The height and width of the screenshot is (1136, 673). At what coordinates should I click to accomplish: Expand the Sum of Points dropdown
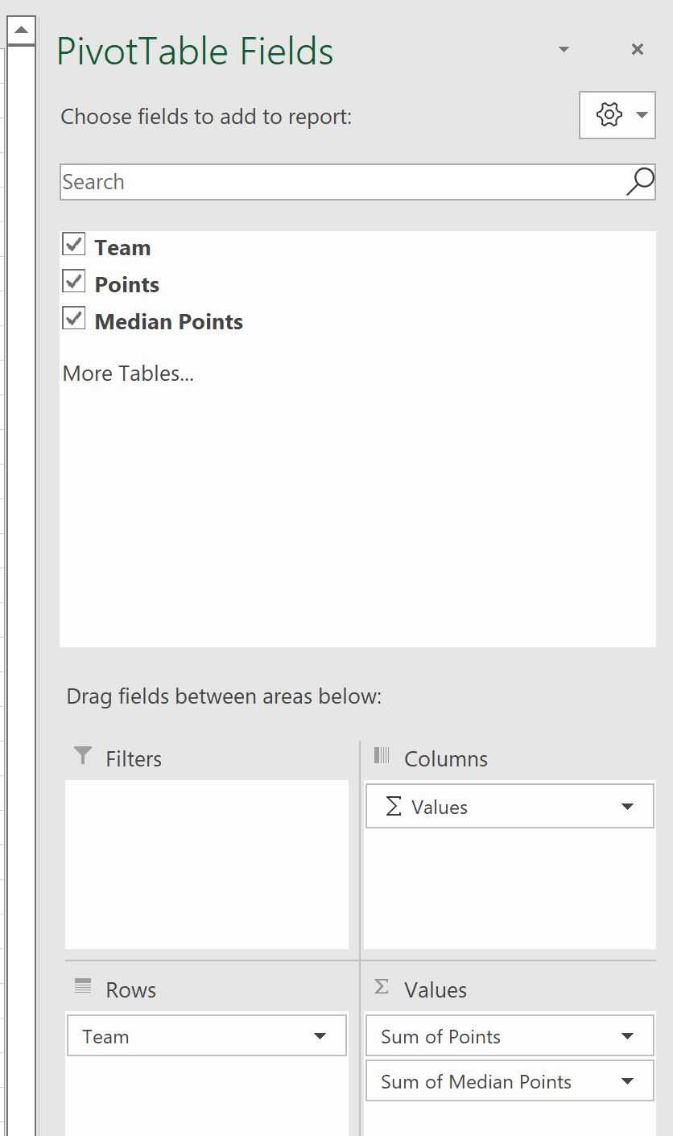(x=627, y=1036)
